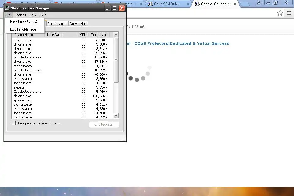The height and width of the screenshot is (196, 294).
Task: Click the process list scroll up arrow
Action: point(116,35)
